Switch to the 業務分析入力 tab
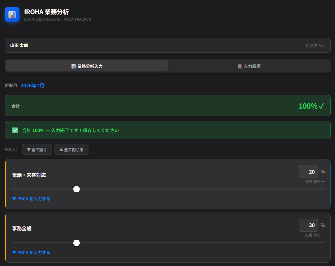This screenshot has width=335, height=266. [87, 66]
